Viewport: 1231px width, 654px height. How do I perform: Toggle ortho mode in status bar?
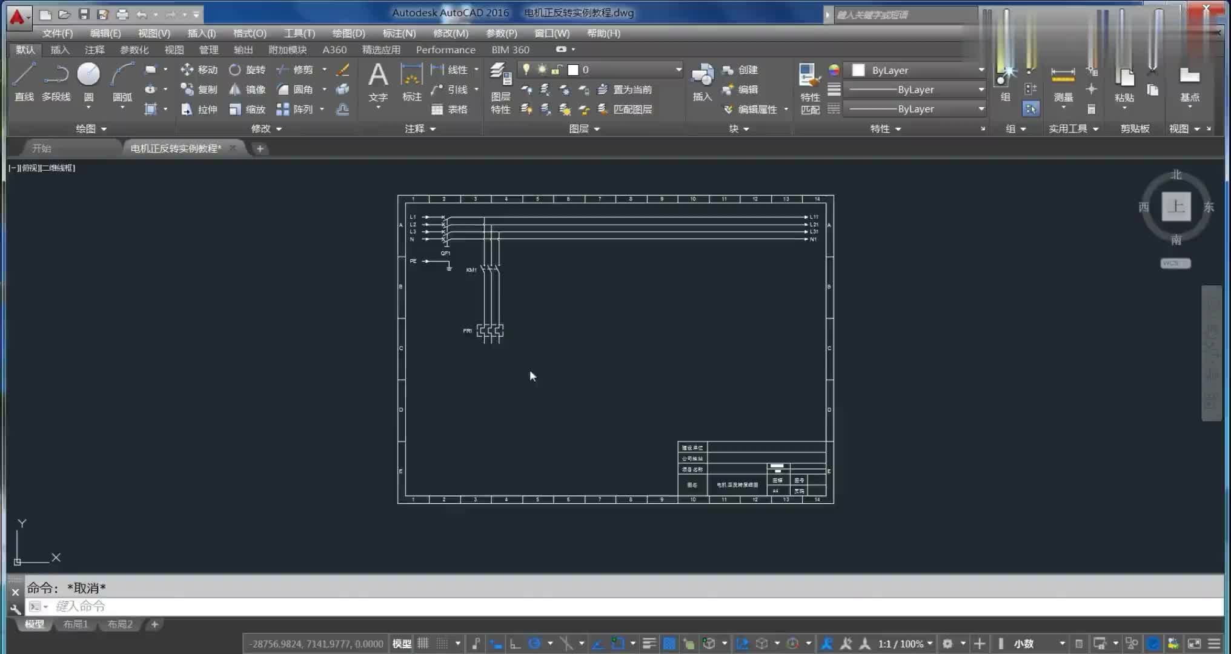515,643
